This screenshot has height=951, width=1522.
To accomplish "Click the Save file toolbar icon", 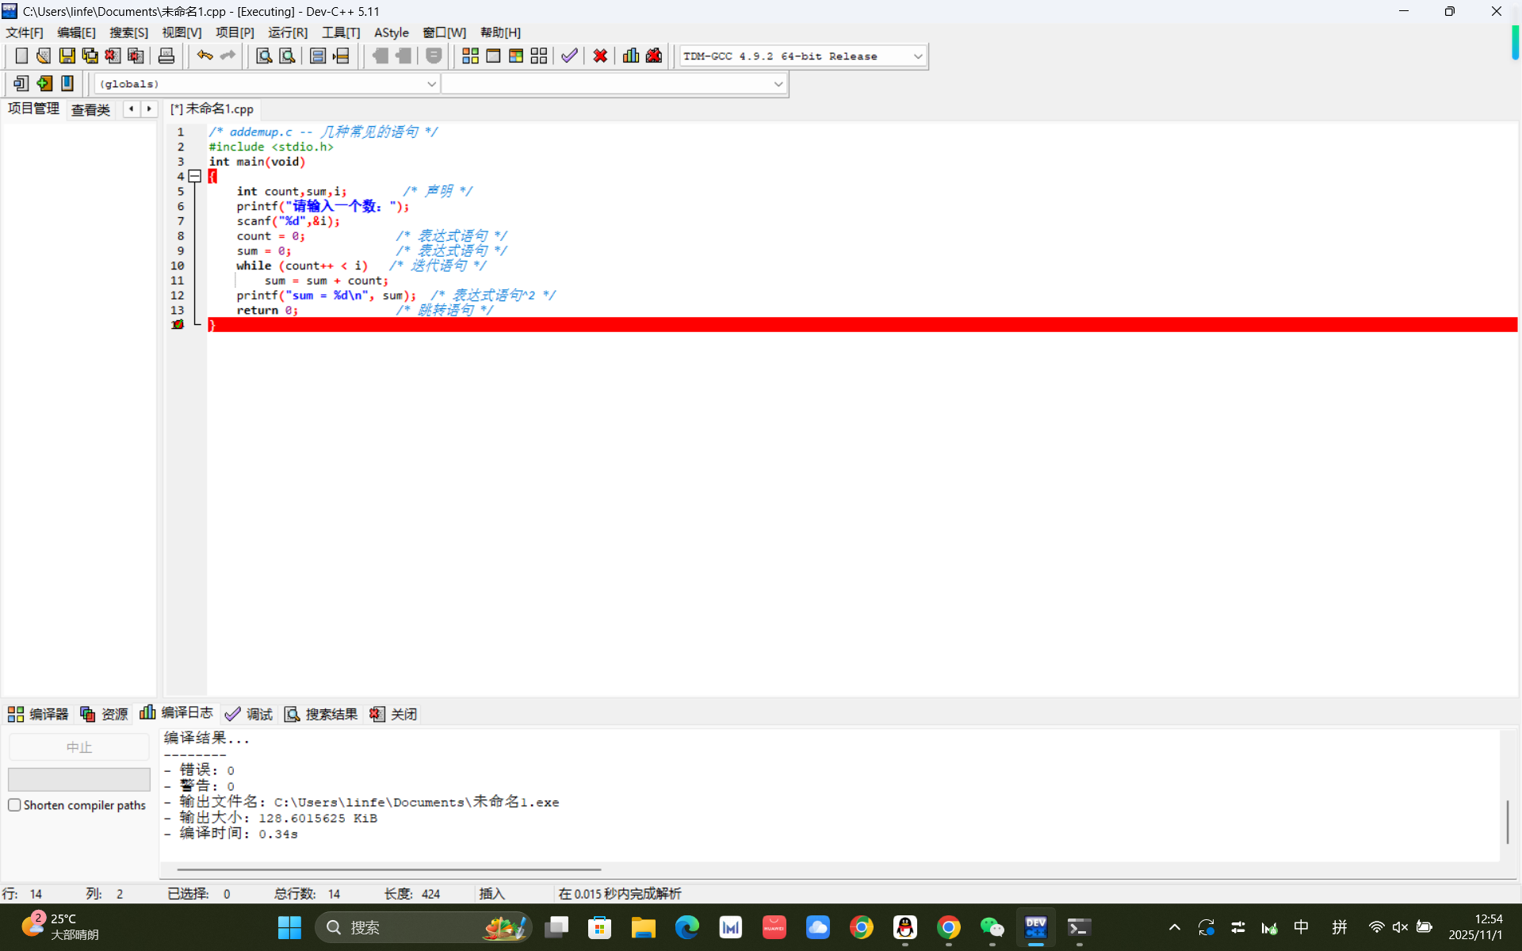I will (x=67, y=55).
